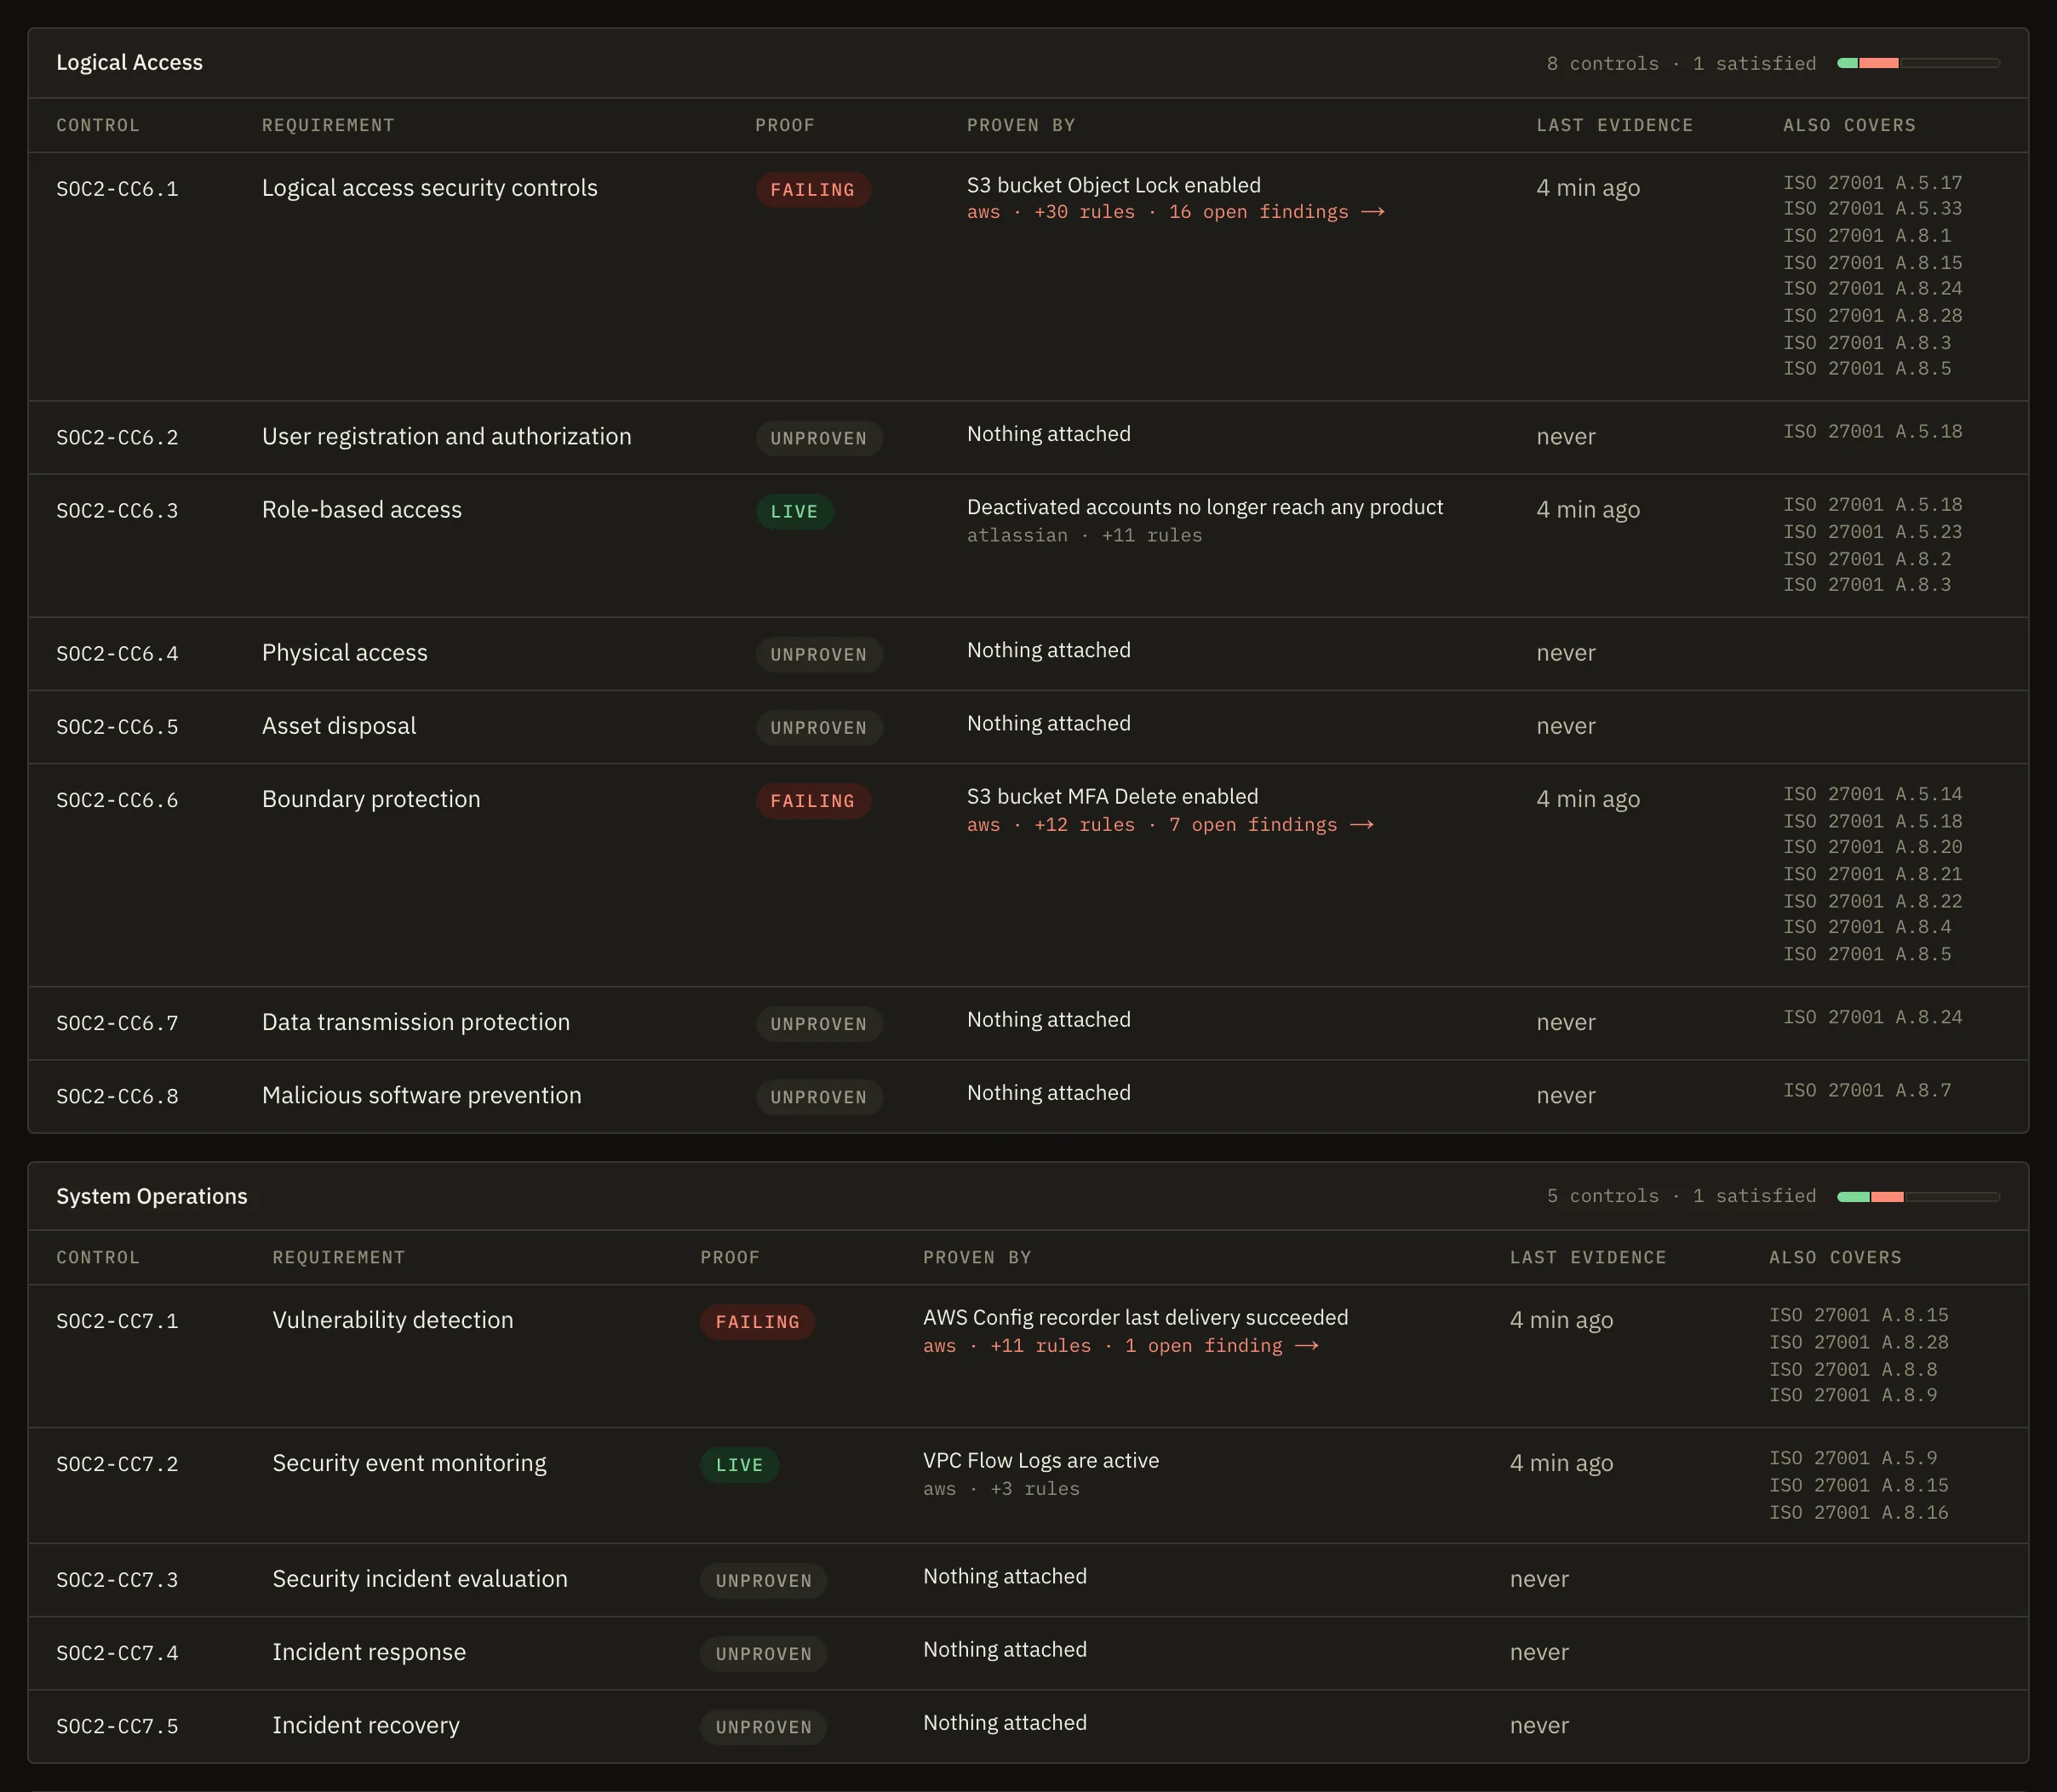Click the UNPROVEN badge for Asset disposal
Image resolution: width=2057 pixels, height=1792 pixels.
[x=818, y=728]
